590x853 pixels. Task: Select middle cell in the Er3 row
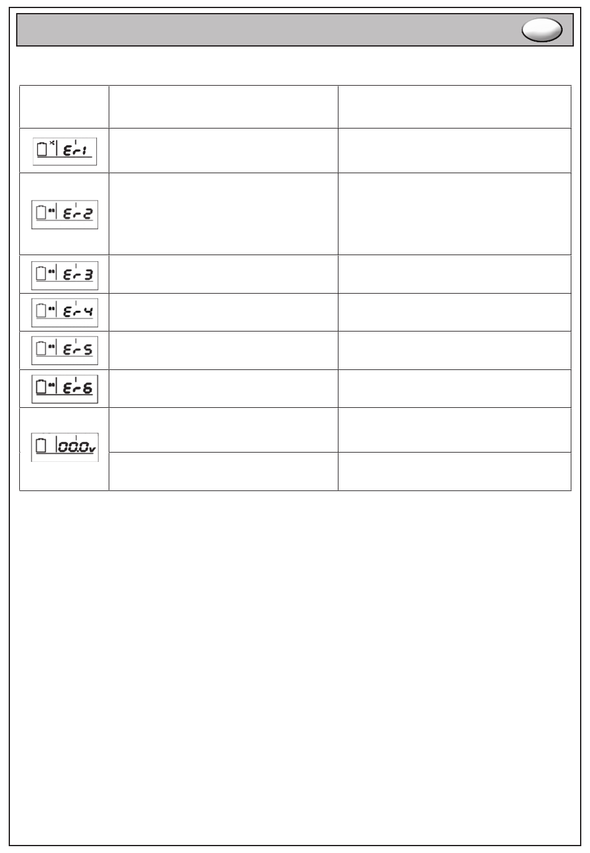click(x=224, y=274)
